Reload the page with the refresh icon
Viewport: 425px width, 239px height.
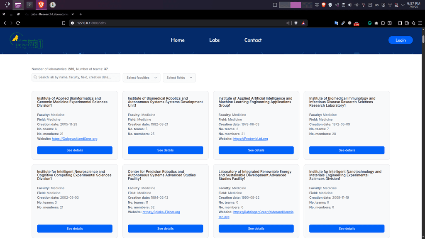click(18, 23)
